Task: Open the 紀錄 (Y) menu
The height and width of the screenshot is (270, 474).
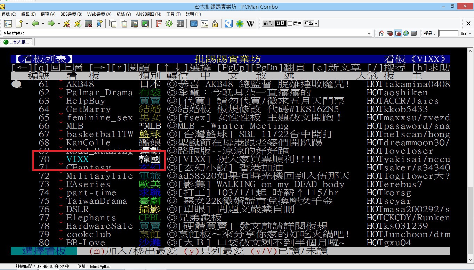Action: [124, 14]
